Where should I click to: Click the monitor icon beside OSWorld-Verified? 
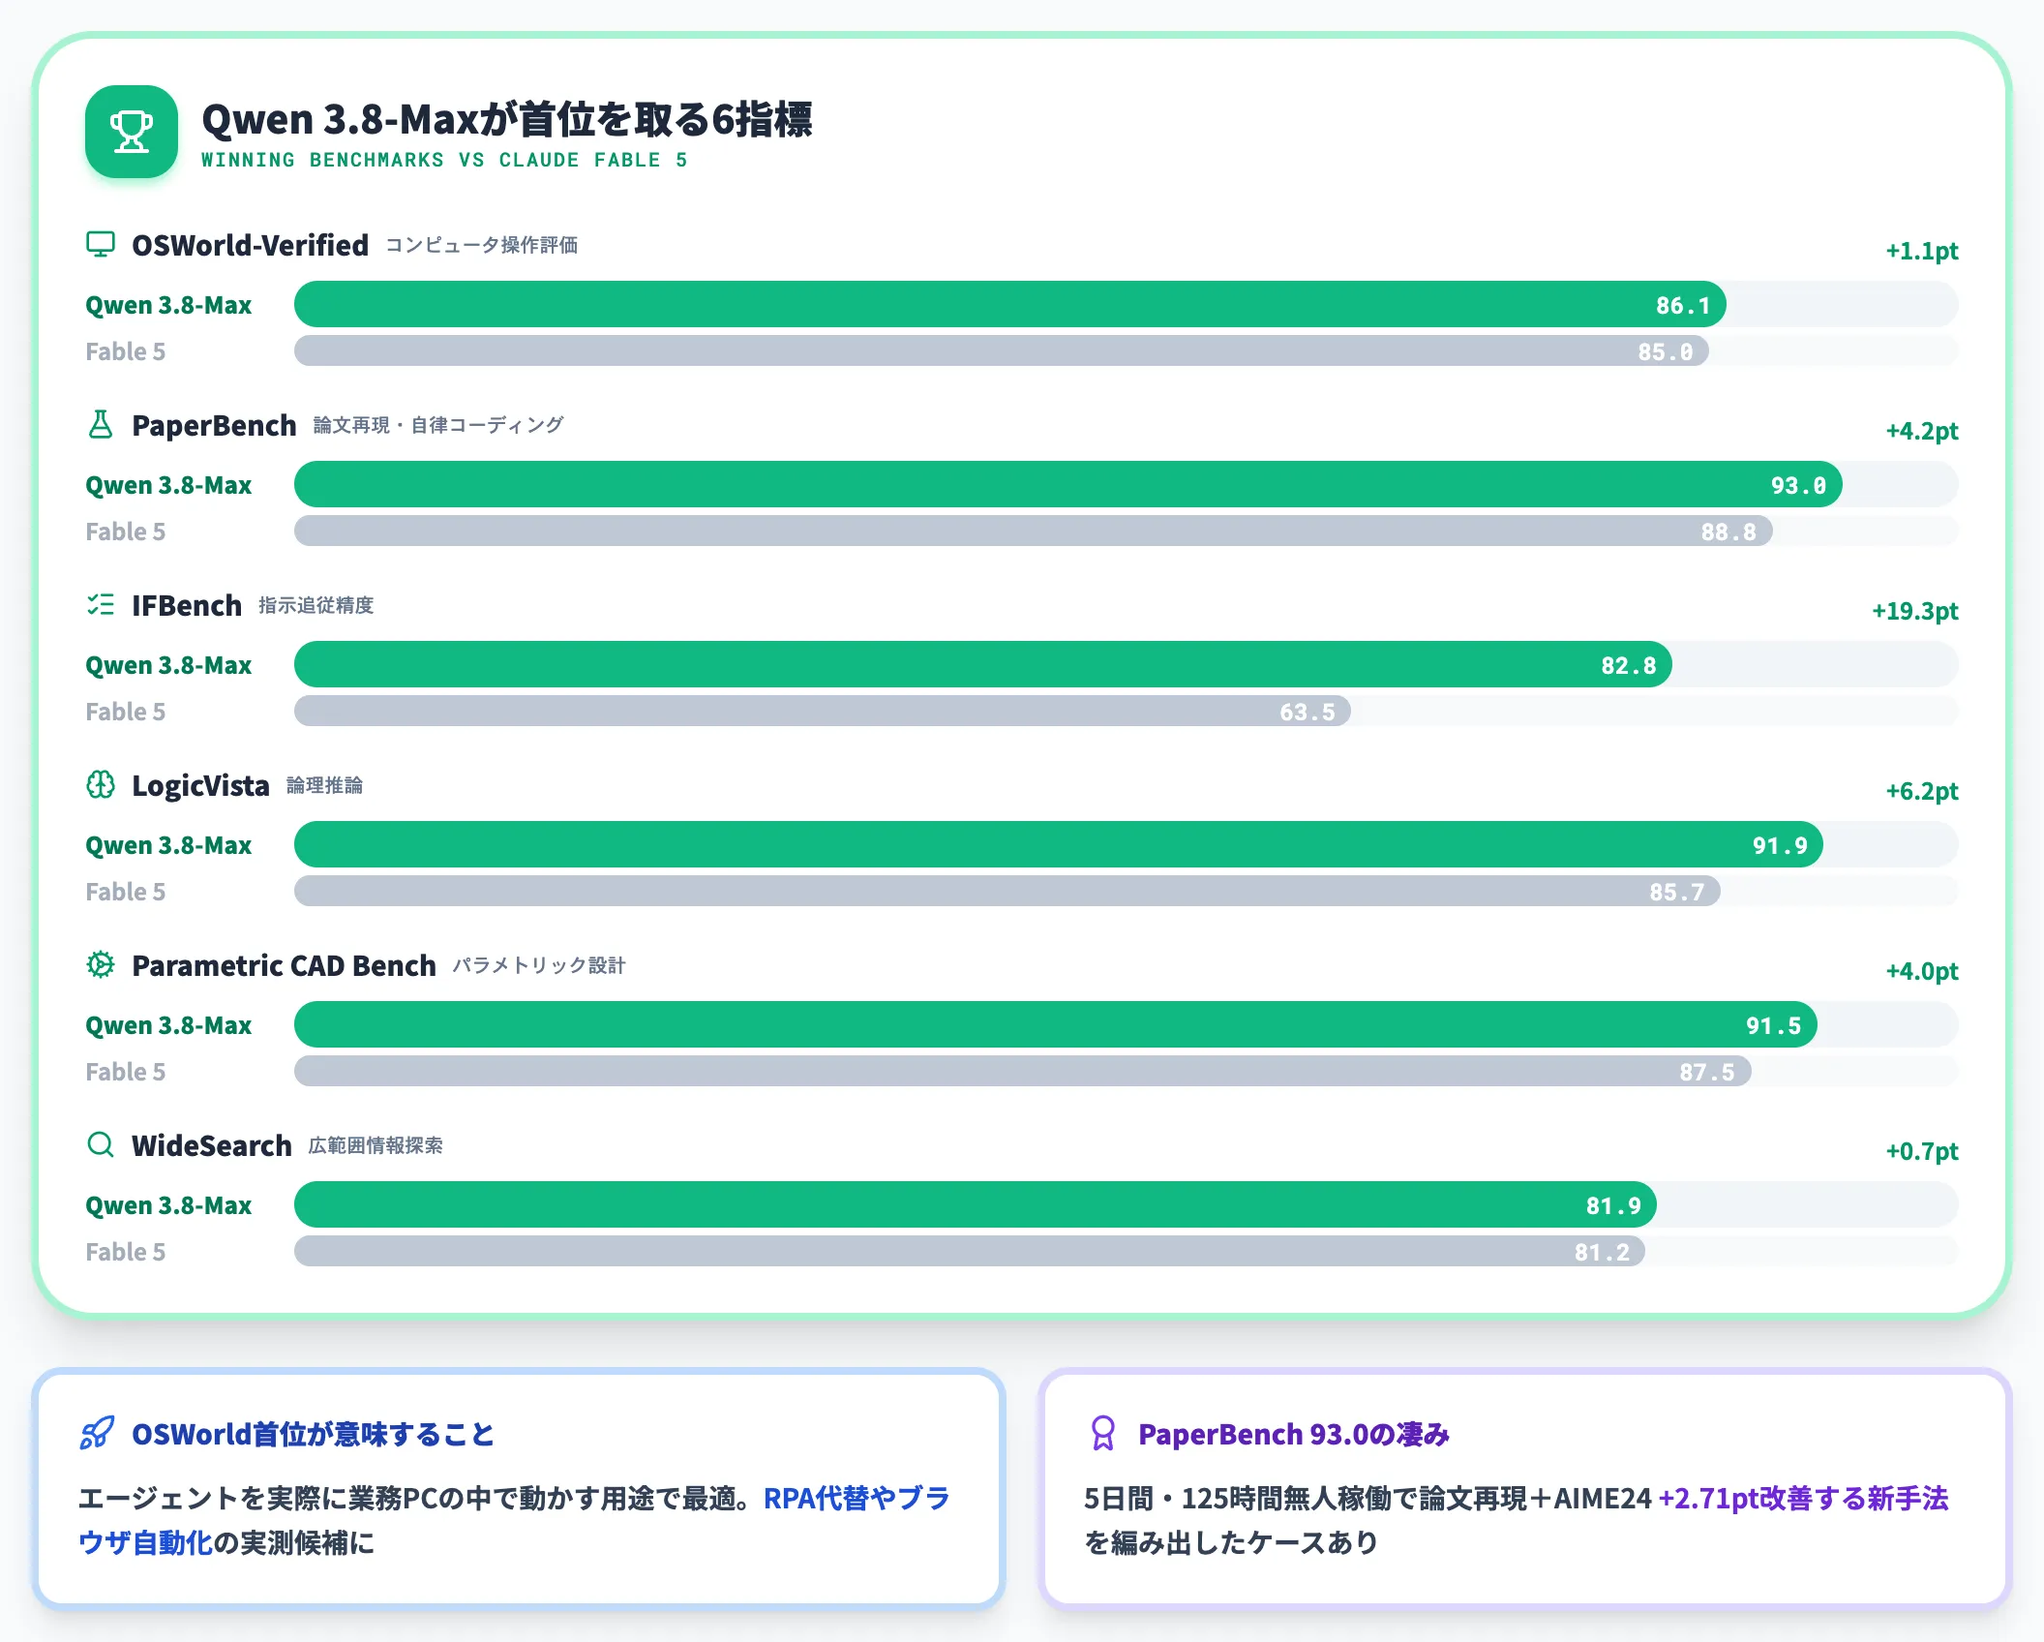click(101, 244)
